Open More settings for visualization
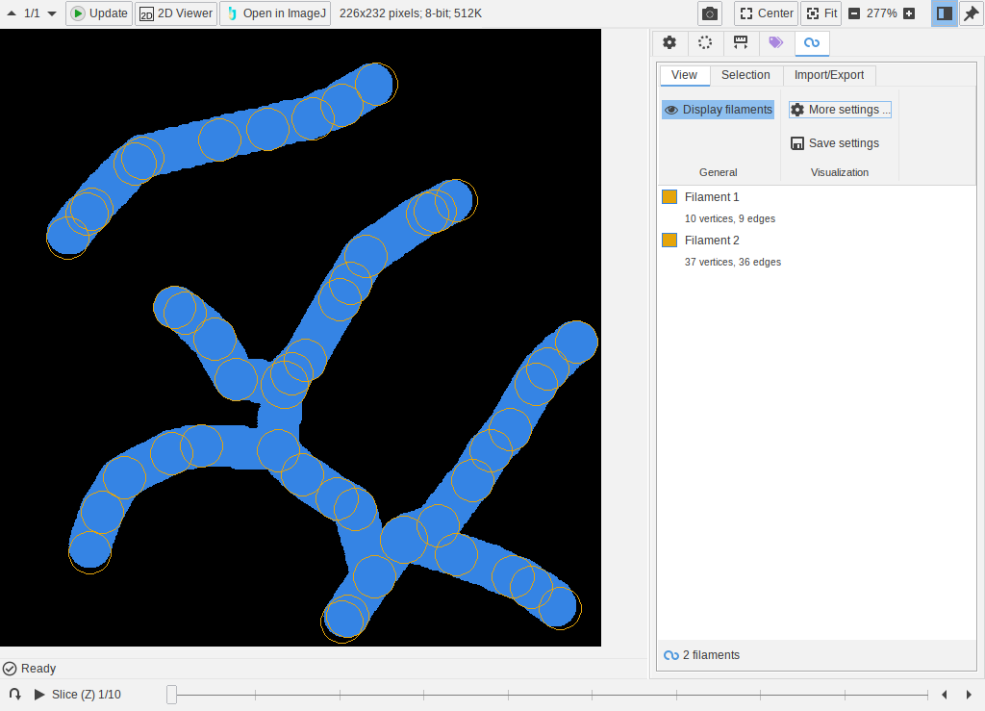The width and height of the screenshot is (985, 711). tap(840, 110)
